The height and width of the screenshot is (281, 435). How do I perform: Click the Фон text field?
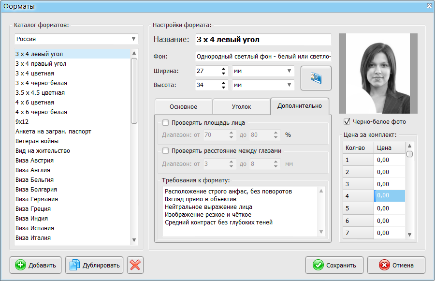(263, 57)
